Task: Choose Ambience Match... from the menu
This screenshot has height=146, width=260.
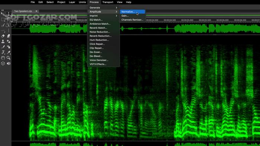Action: tap(104, 24)
